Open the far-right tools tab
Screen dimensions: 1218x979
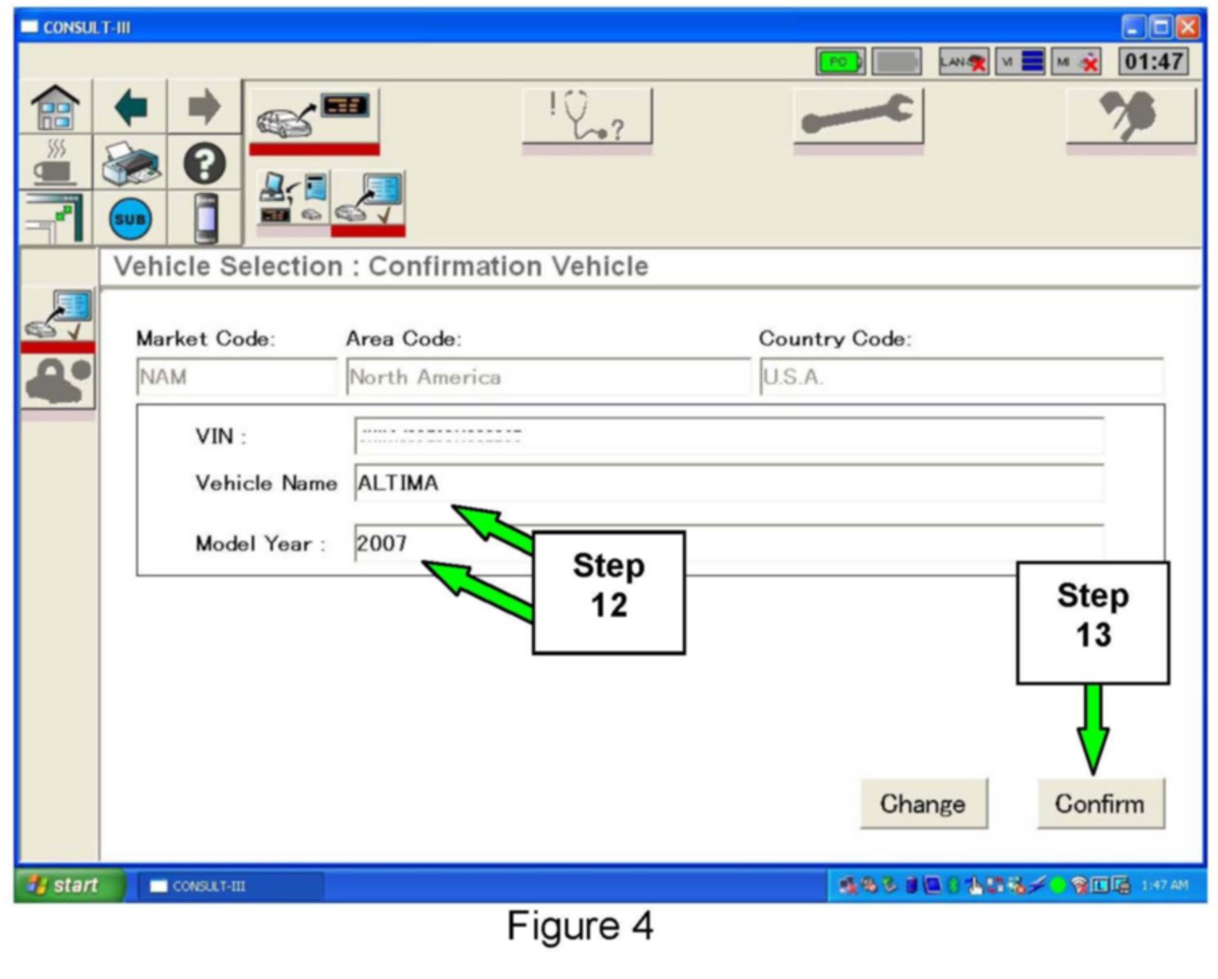[1130, 118]
